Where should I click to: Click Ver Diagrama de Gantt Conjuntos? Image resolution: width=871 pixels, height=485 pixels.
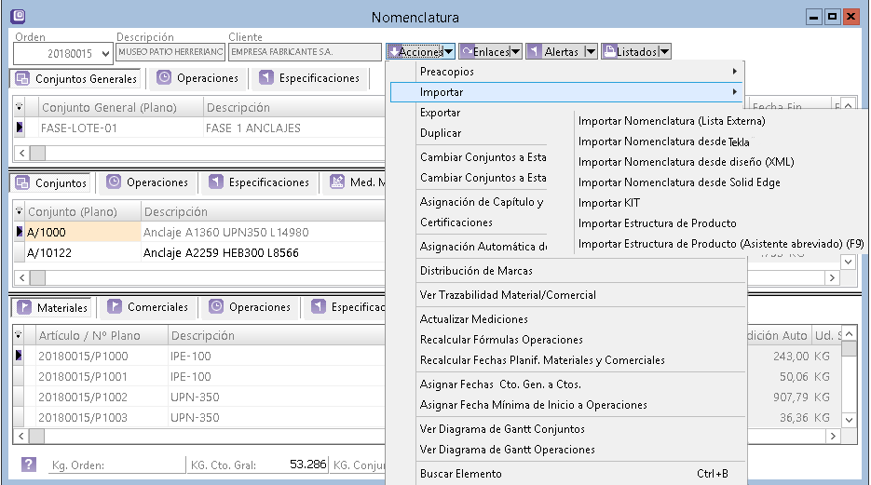click(502, 429)
